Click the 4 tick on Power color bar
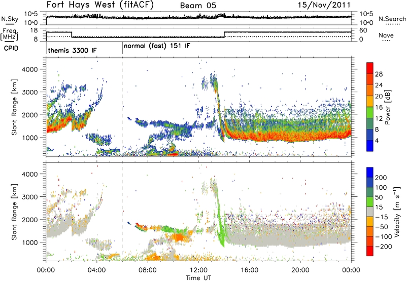This screenshot has width=406, height=281. [x=377, y=141]
